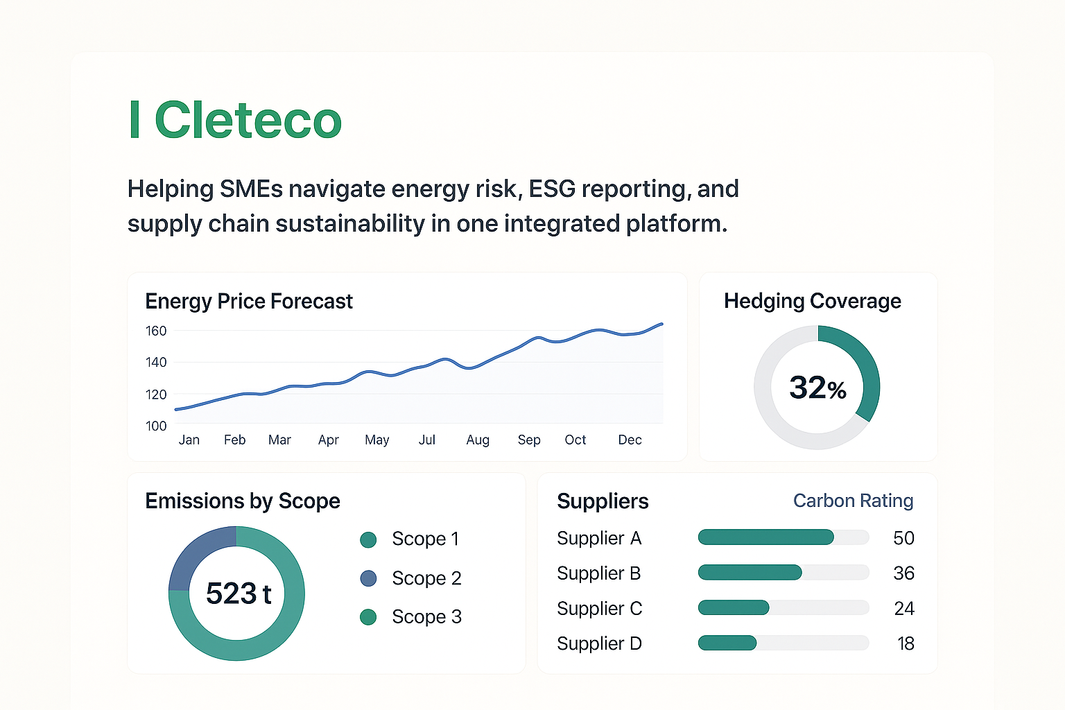Click the Emissions by Scope heading

pos(243,501)
